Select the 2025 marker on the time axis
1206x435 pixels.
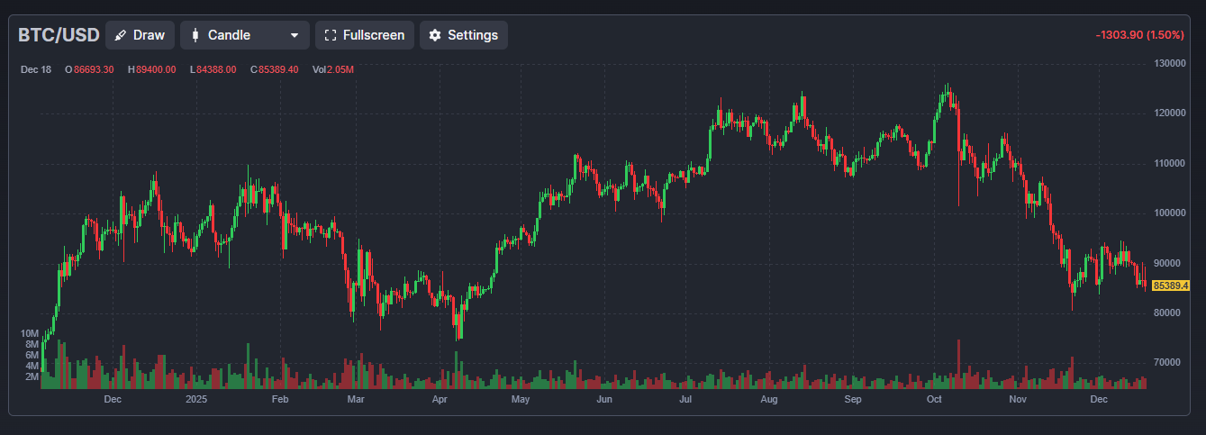tap(196, 398)
